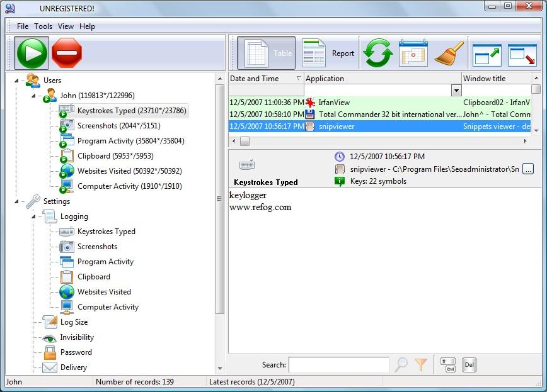
Task: Click the left tree scroll-up arrow
Action: pos(220,79)
